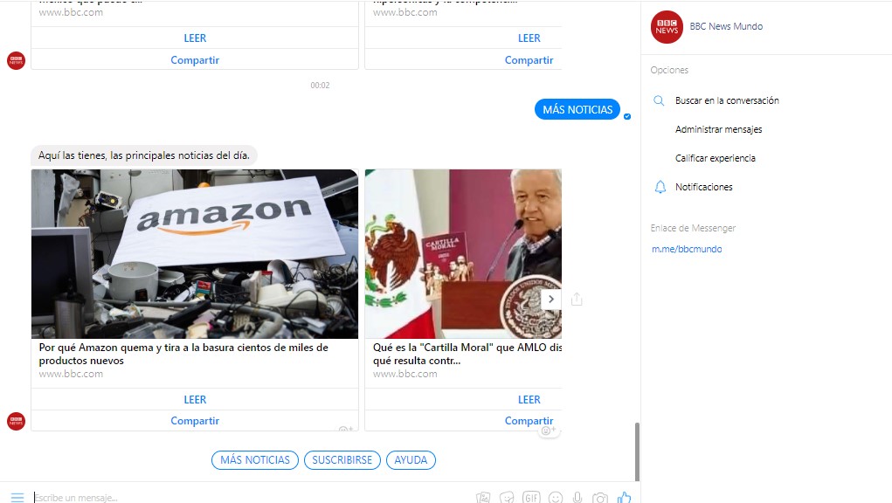This screenshot has width=892, height=503.
Task: Open Notificaciones option
Action: point(703,187)
